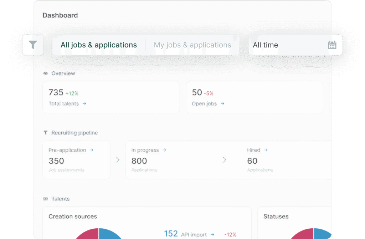Click the blue slice of Creation sources pie
365x239 pixels.
(x=109, y=234)
